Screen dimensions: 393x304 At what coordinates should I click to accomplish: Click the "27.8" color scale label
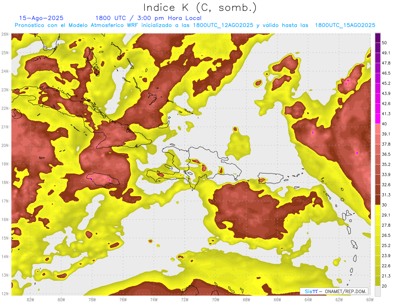click(386, 225)
